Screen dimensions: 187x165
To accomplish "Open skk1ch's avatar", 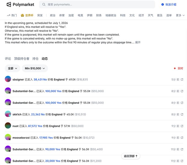I will [8, 114].
